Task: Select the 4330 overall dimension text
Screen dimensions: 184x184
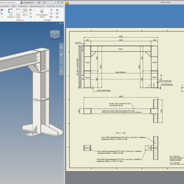Action: point(121,36)
